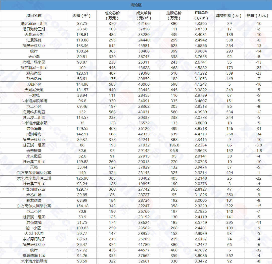
Task: Click the 成交总价（万元） column header
Action: 112,15
